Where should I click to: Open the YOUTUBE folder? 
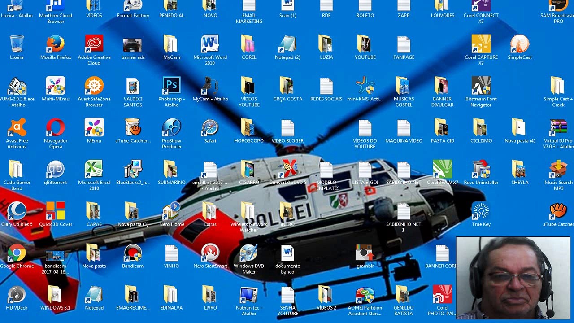pos(364,44)
